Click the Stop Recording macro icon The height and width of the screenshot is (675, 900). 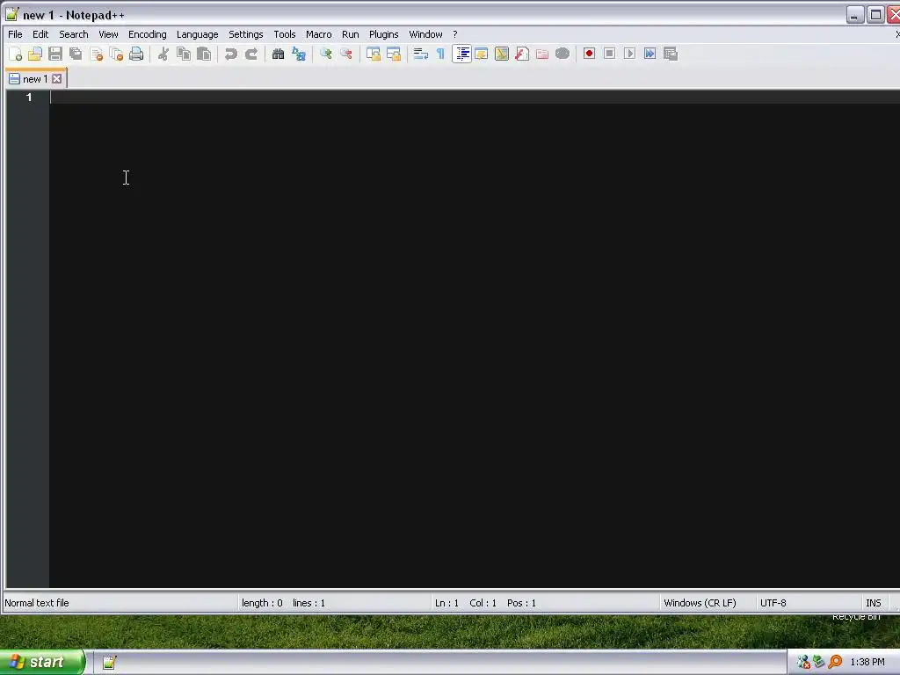(x=610, y=54)
